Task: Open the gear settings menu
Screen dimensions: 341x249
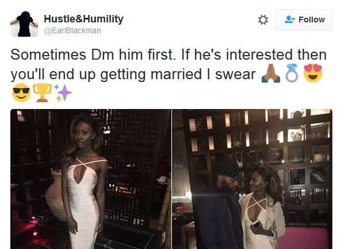Action: coord(263,20)
